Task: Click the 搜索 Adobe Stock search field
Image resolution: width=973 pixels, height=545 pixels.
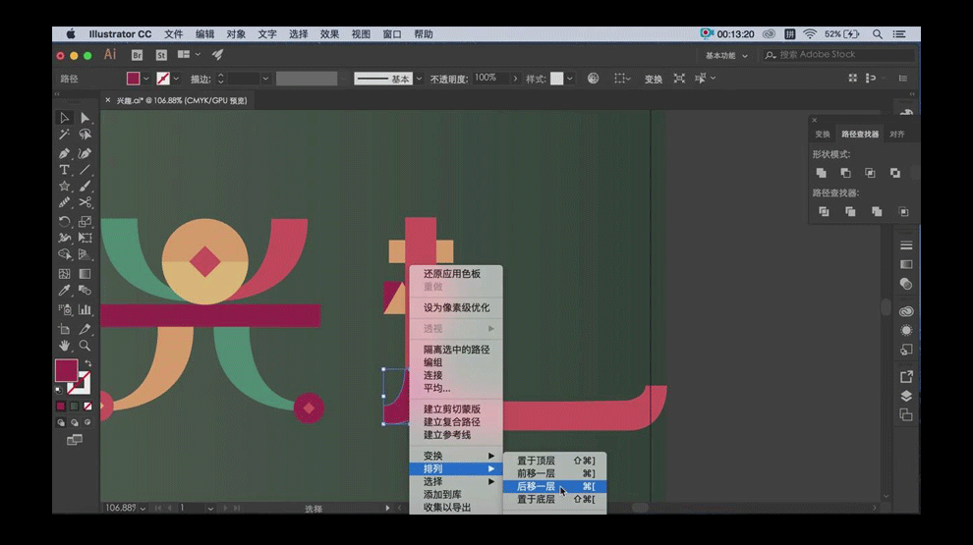Action: pos(826,55)
